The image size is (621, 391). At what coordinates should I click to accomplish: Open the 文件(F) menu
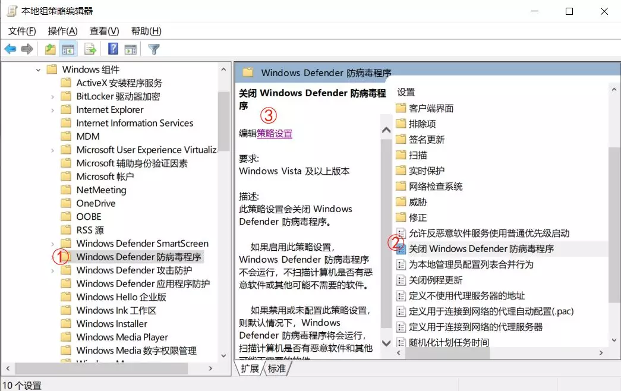tap(22, 31)
